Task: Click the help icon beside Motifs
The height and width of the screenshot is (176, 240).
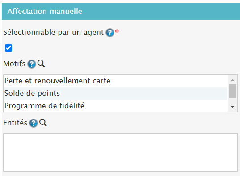Action: coord(32,64)
